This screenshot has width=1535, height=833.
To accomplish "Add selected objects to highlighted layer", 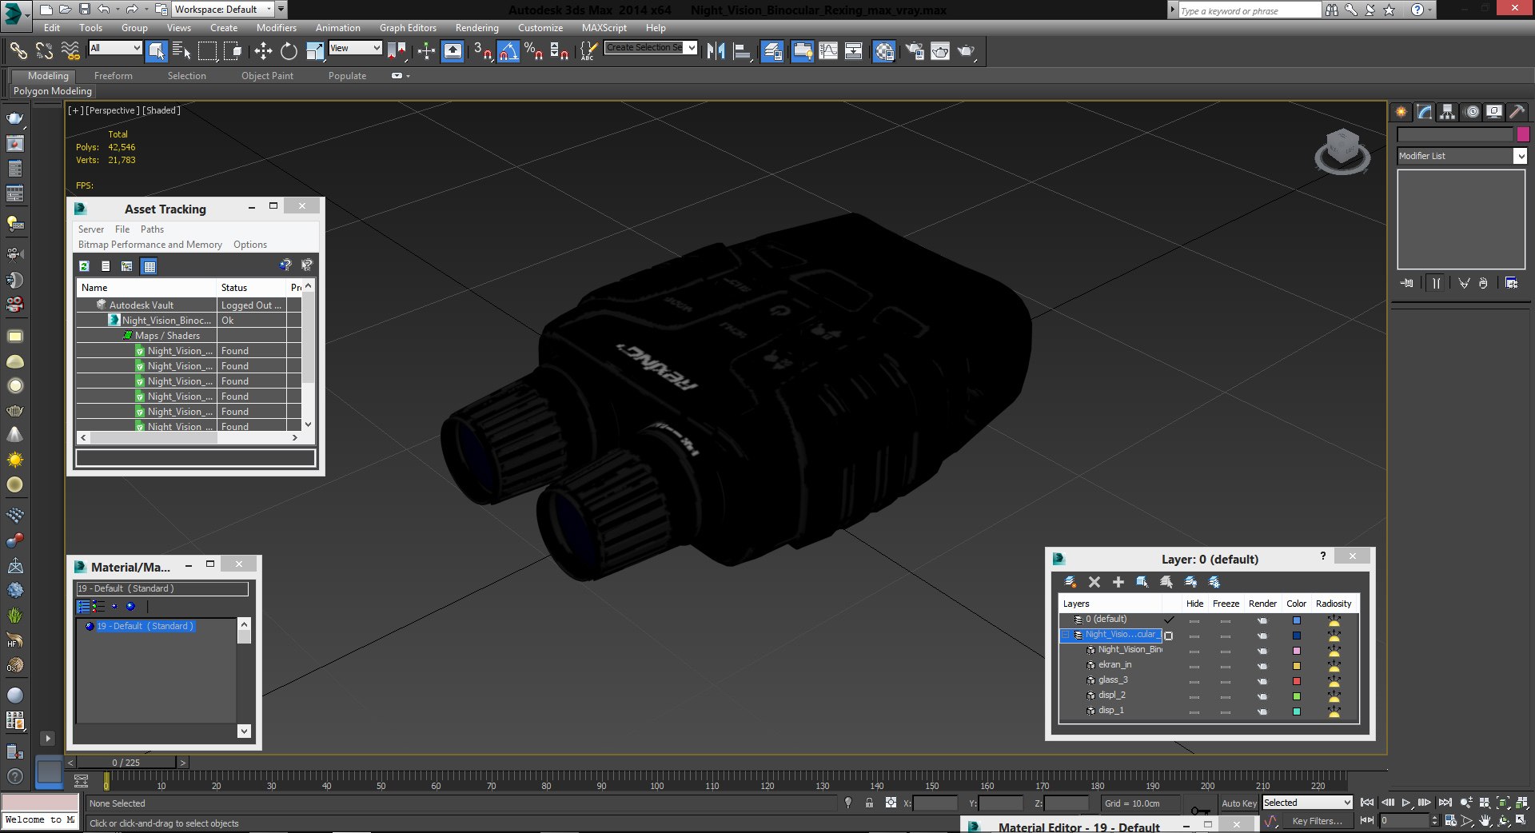I will point(1118,582).
